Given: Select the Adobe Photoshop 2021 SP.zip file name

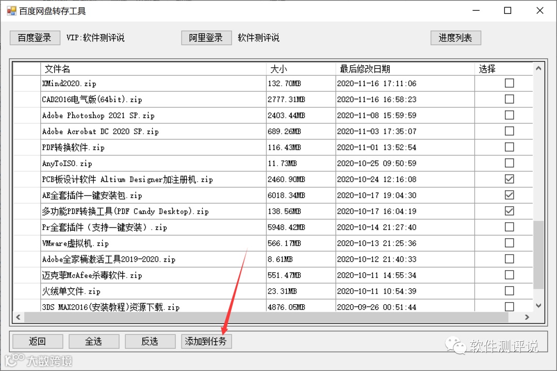Looking at the screenshot, I should [99, 116].
